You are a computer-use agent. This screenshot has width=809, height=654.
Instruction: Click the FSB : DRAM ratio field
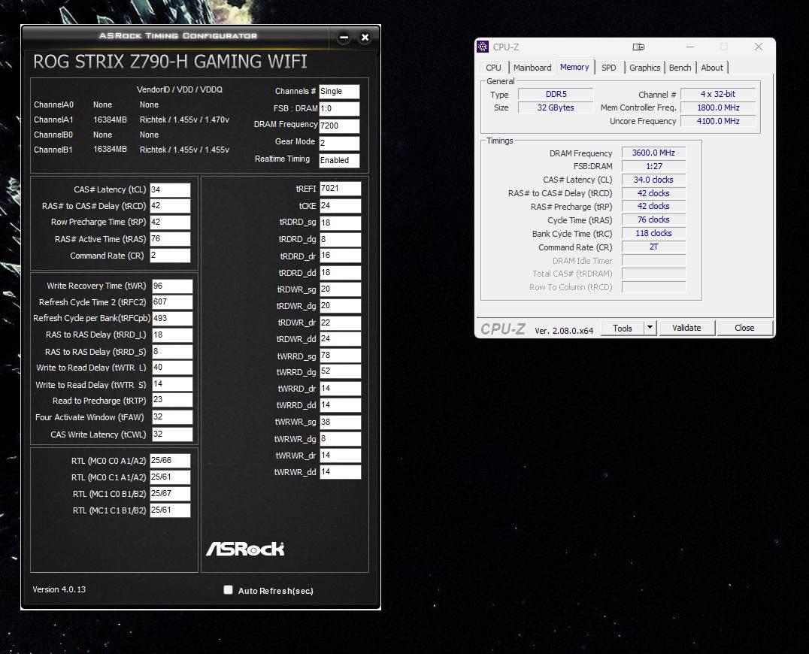click(x=339, y=108)
